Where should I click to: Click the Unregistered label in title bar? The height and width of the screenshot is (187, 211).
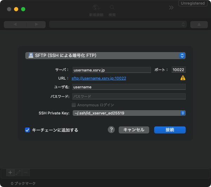pos(193,3)
